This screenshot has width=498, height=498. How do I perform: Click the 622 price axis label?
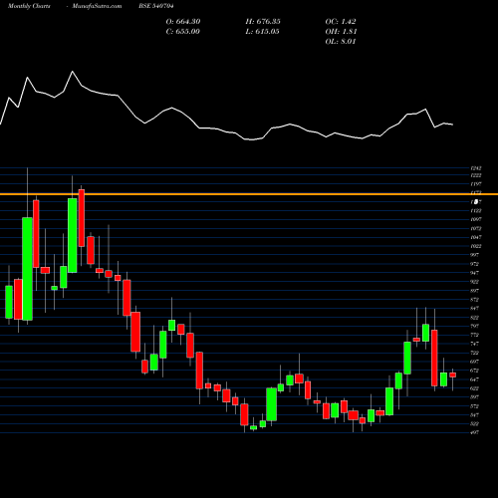(475, 388)
